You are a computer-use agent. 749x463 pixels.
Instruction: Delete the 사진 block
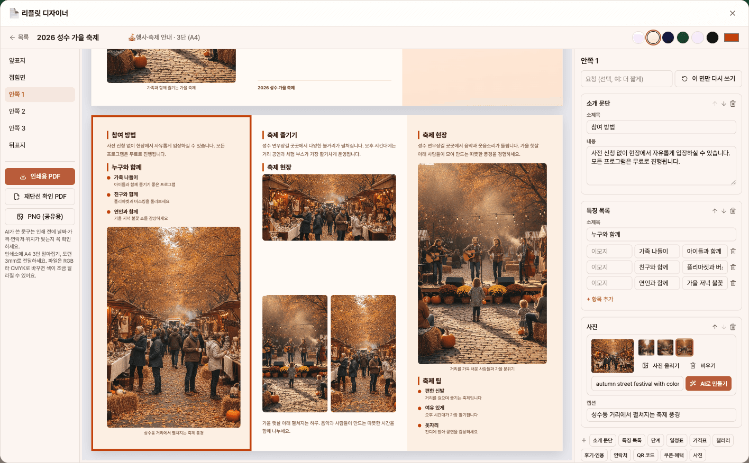(x=733, y=327)
